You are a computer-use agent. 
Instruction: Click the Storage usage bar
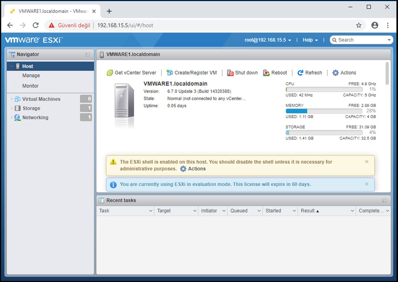coord(324,133)
